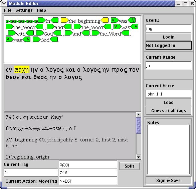Click the window menu arrow in the title bar

[x=4, y=3]
